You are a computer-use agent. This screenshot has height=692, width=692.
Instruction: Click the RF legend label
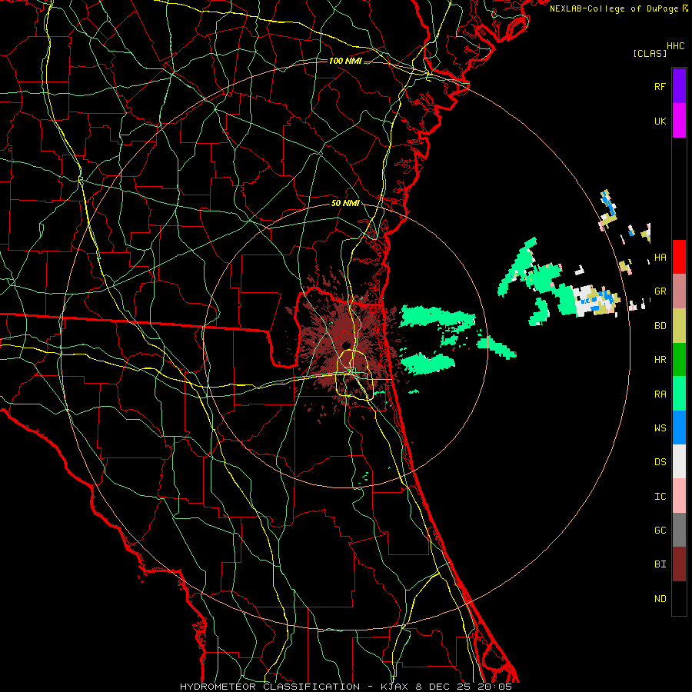660,86
